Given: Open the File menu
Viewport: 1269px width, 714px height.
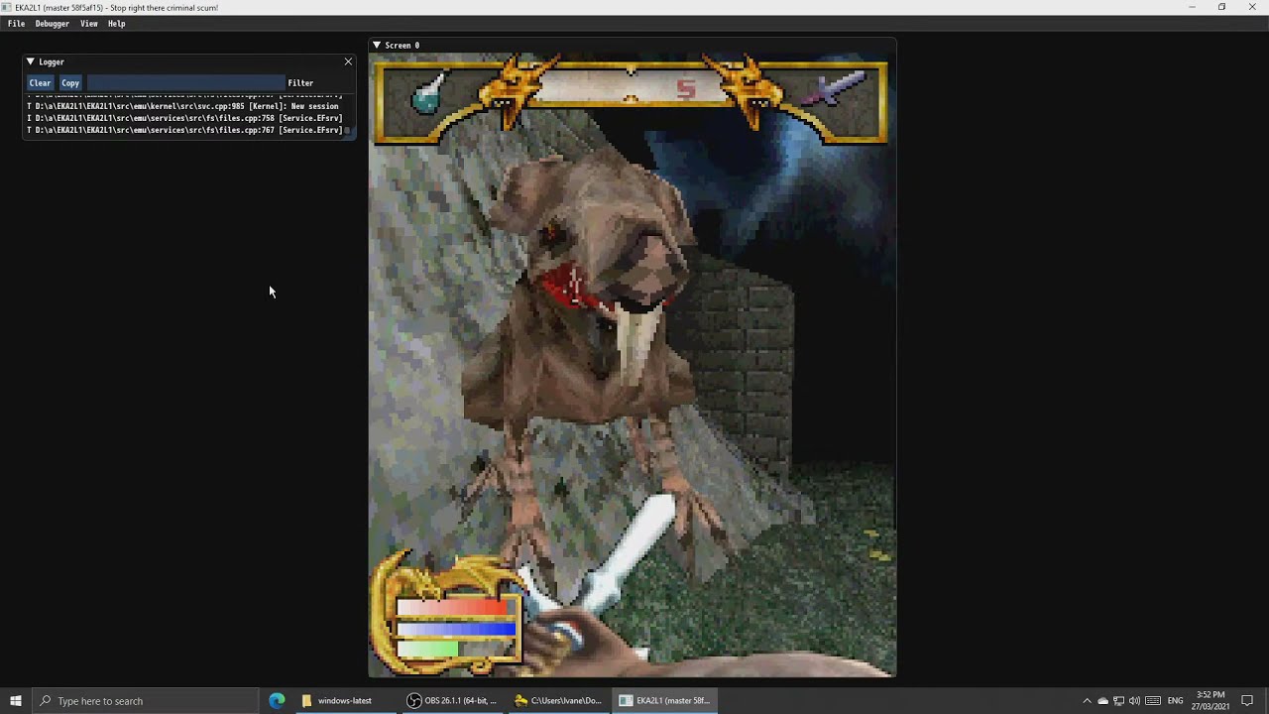Looking at the screenshot, I should coord(16,24).
